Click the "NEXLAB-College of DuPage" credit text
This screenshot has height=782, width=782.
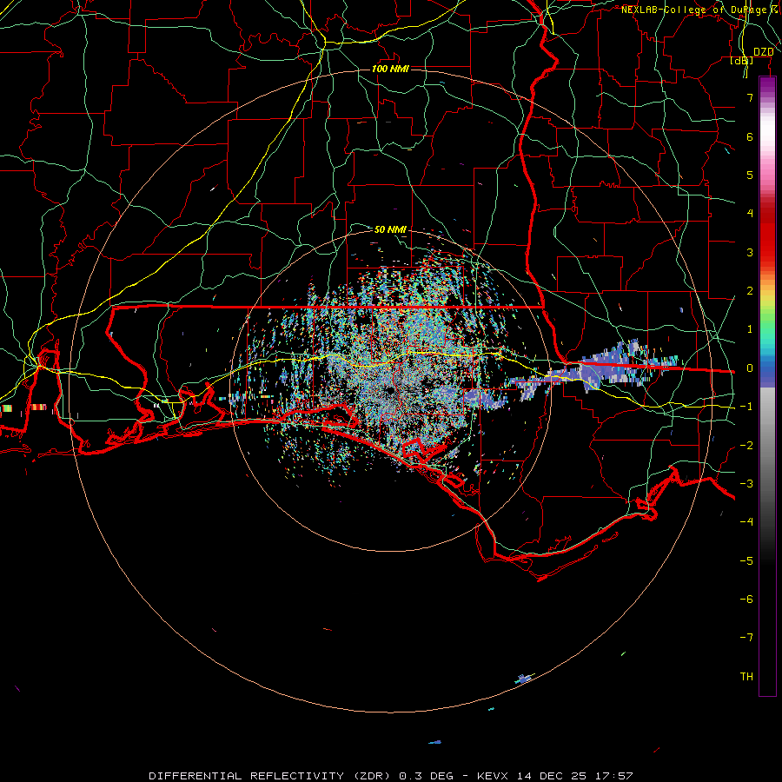[693, 10]
